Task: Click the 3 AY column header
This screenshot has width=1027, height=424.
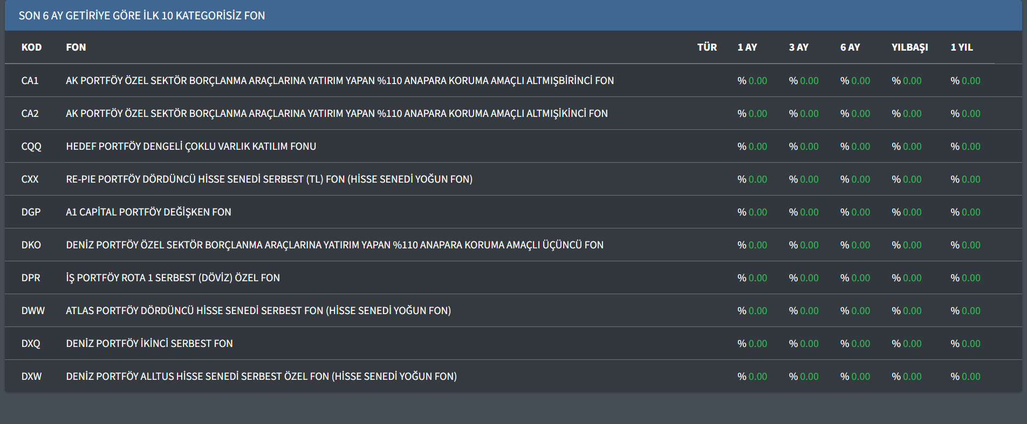Action: (x=798, y=47)
